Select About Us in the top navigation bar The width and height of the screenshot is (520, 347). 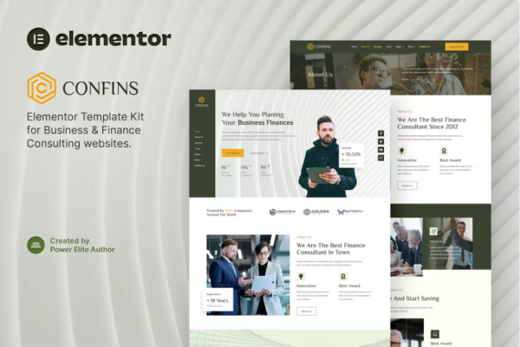coord(366,46)
